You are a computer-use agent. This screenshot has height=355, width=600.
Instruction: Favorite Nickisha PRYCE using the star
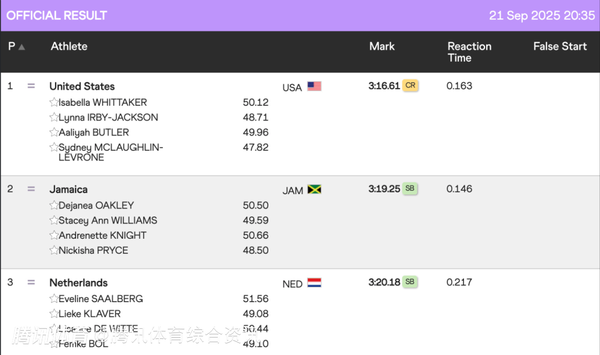coord(54,250)
